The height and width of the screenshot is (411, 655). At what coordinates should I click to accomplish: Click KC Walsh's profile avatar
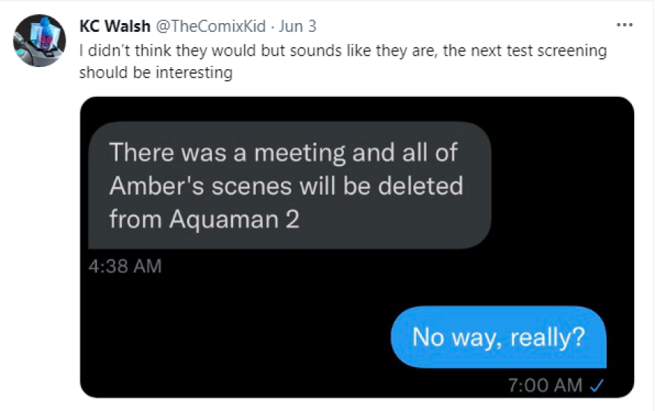(x=39, y=40)
